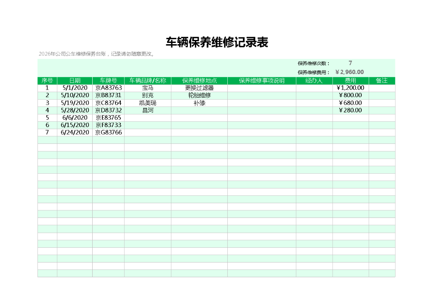Select the maintenance count value 7

click(350, 63)
